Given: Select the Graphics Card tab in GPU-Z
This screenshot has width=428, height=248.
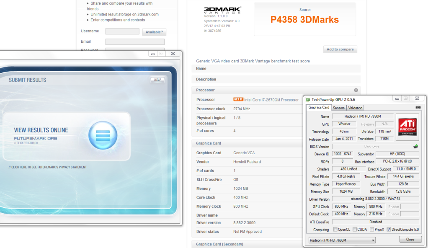Looking at the screenshot, I should tap(319, 107).
